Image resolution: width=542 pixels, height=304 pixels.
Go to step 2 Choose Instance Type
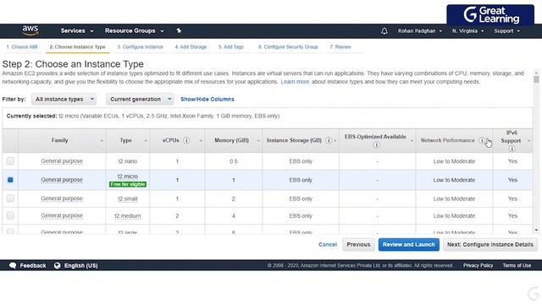(x=77, y=47)
